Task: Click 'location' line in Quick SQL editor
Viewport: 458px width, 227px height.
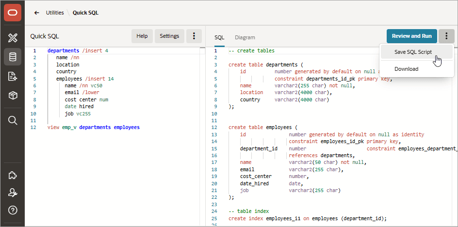Action: coord(68,65)
